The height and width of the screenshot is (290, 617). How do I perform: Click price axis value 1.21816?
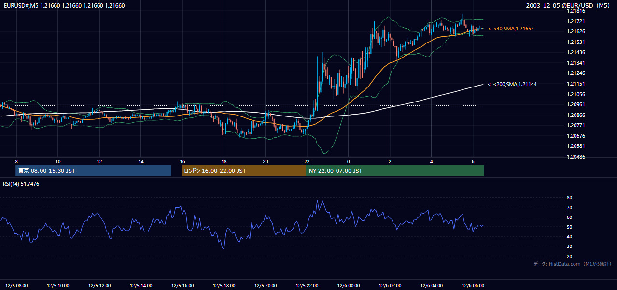(x=575, y=11)
